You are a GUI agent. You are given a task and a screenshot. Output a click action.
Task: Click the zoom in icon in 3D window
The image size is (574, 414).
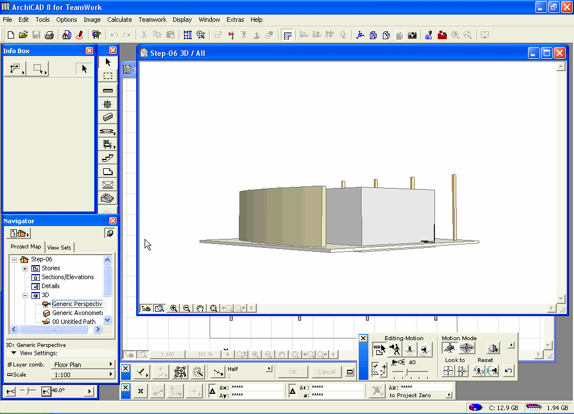pyautogui.click(x=174, y=308)
